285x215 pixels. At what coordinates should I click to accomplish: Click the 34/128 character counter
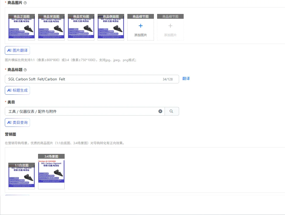point(168,79)
